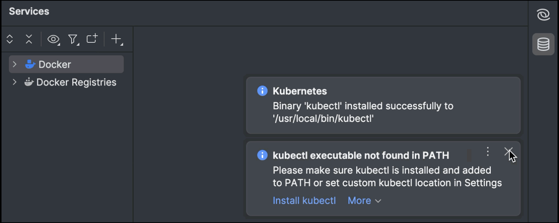
Task: Select the Docker Registries item
Action: 76,82
